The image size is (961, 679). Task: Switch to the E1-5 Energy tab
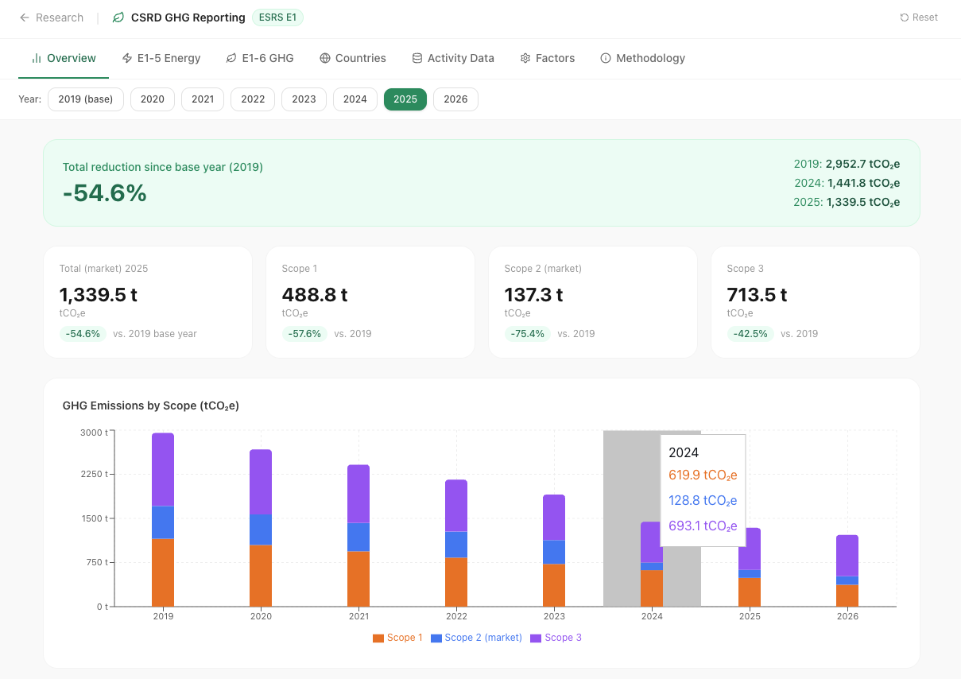161,58
